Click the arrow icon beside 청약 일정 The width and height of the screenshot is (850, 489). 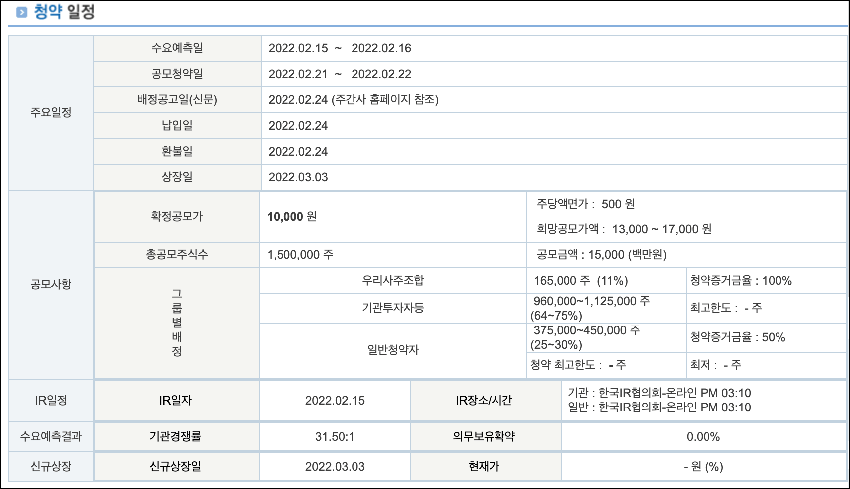coord(21,12)
